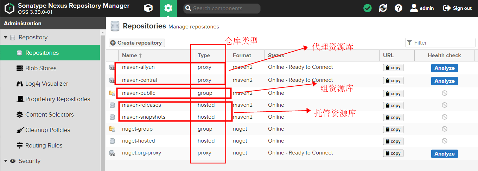
Task: Click the green system status check icon
Action: [368, 8]
